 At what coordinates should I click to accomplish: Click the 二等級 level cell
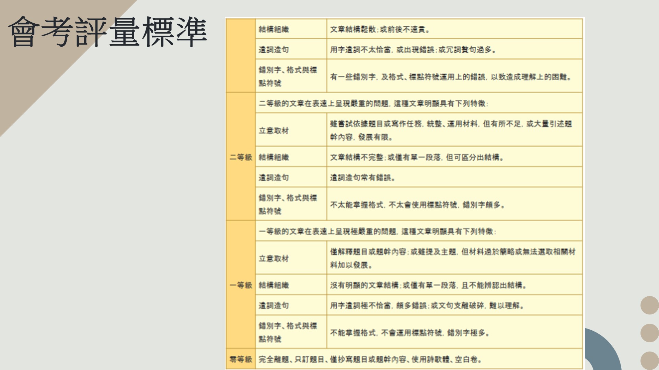pos(241,157)
